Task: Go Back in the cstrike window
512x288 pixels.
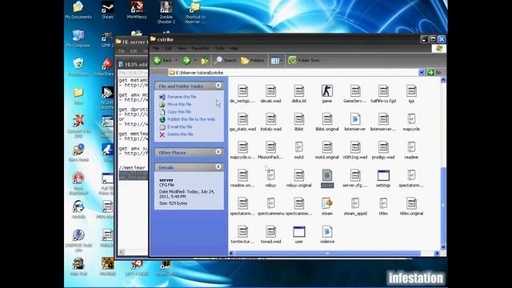Action: [163, 61]
